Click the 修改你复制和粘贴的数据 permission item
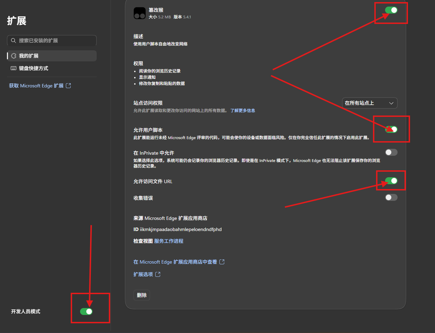 tap(162, 84)
